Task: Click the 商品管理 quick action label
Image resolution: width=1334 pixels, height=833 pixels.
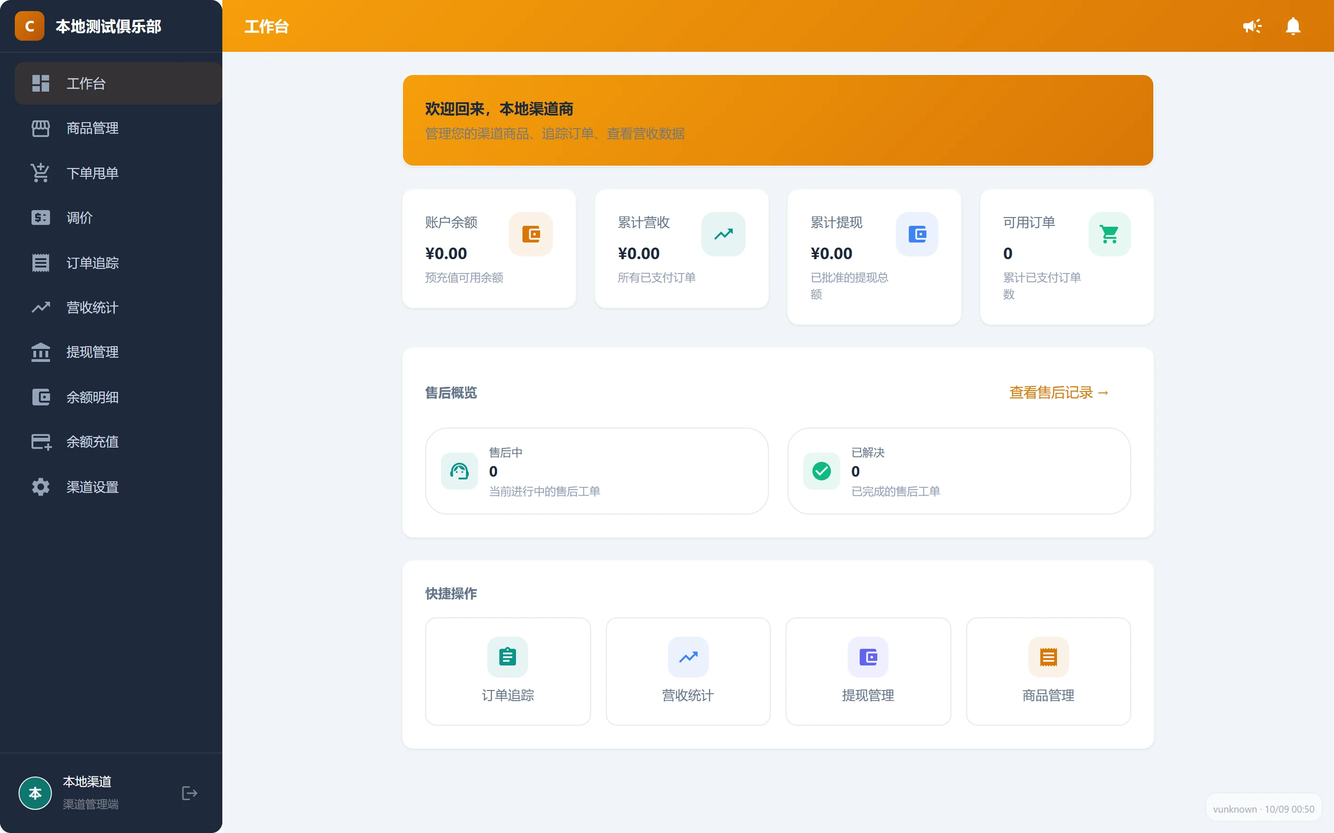Action: click(1049, 695)
